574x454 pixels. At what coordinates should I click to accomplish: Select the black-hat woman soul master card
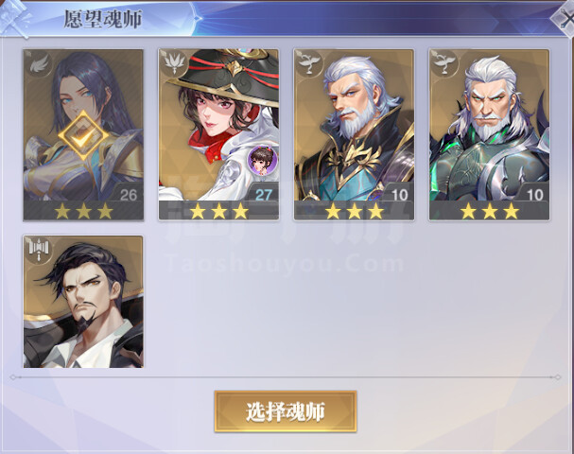(x=218, y=134)
